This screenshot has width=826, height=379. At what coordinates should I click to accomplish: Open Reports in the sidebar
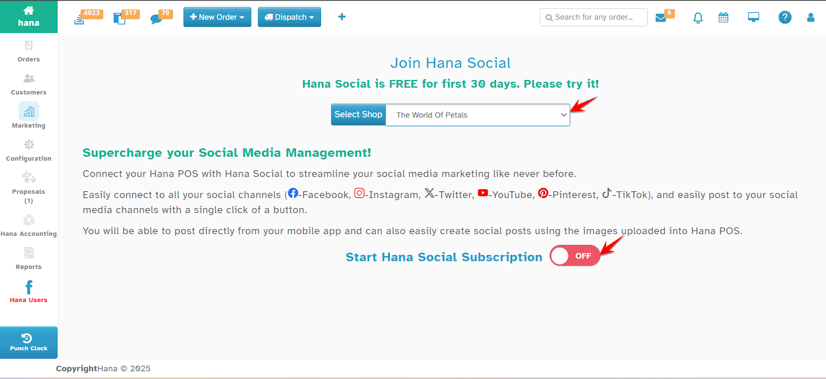[x=29, y=259]
